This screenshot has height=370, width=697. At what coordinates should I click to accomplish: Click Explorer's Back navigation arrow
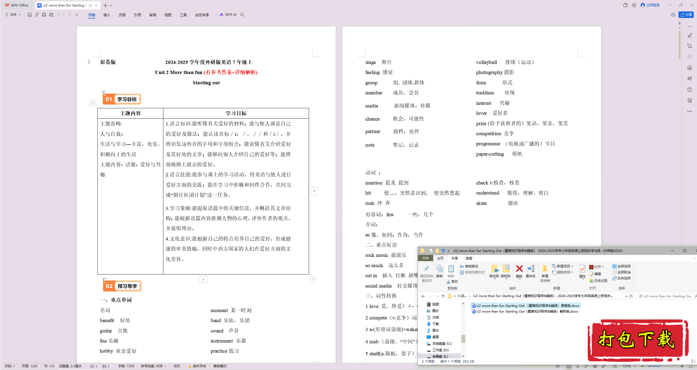click(423, 296)
